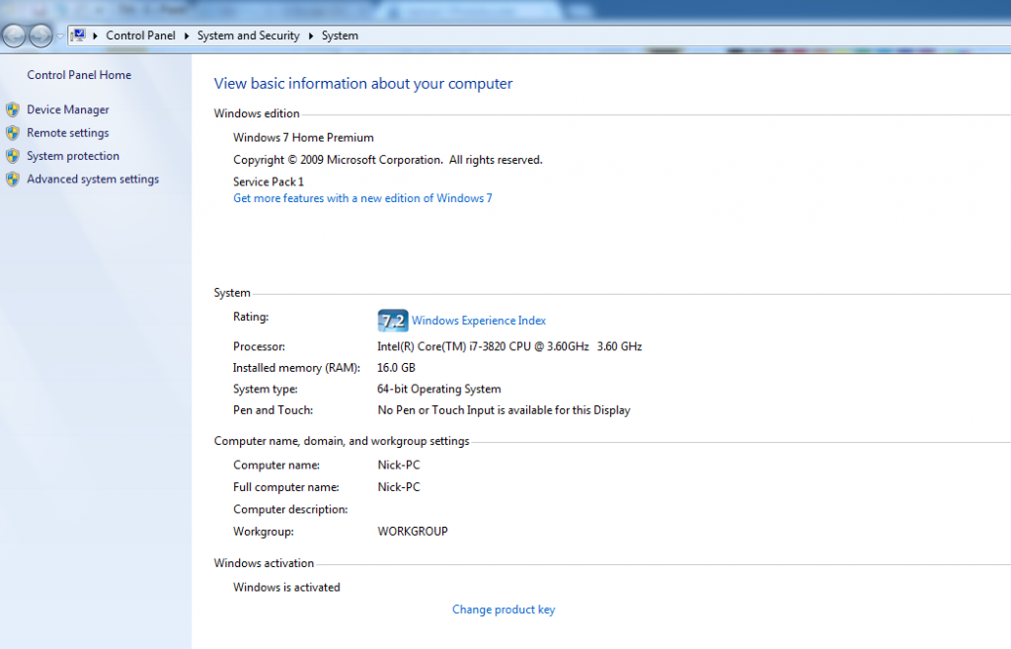Viewport: 1011px width, 649px height.
Task: Open Get more features with new edition link
Action: pyautogui.click(x=362, y=198)
